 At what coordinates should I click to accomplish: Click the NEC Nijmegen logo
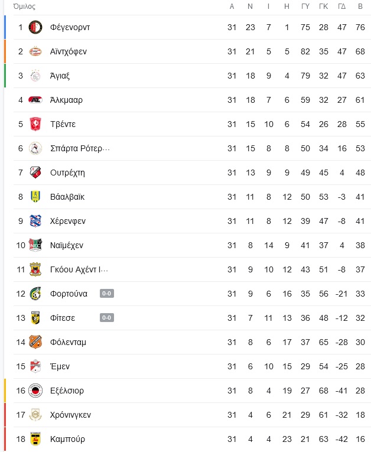point(35,245)
